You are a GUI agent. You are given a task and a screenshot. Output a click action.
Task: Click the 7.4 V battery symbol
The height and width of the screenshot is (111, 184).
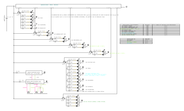5,18
